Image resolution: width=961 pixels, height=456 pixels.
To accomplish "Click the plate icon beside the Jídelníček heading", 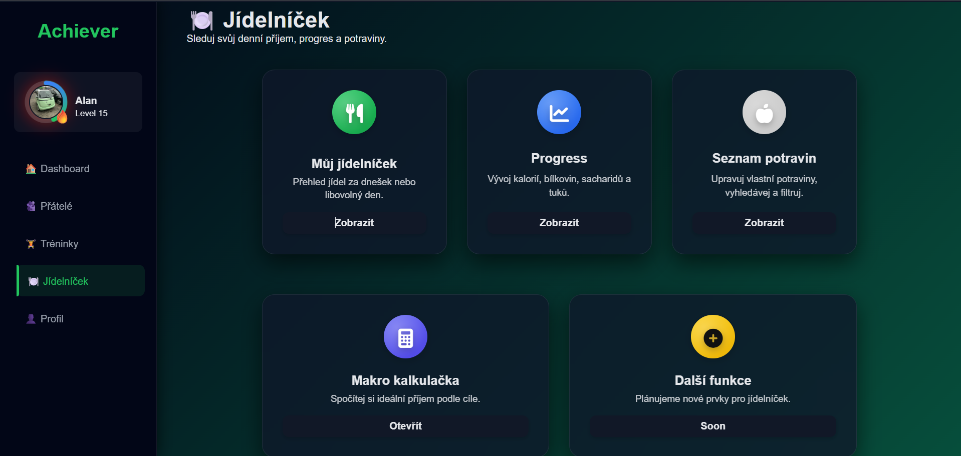I will coord(202,21).
